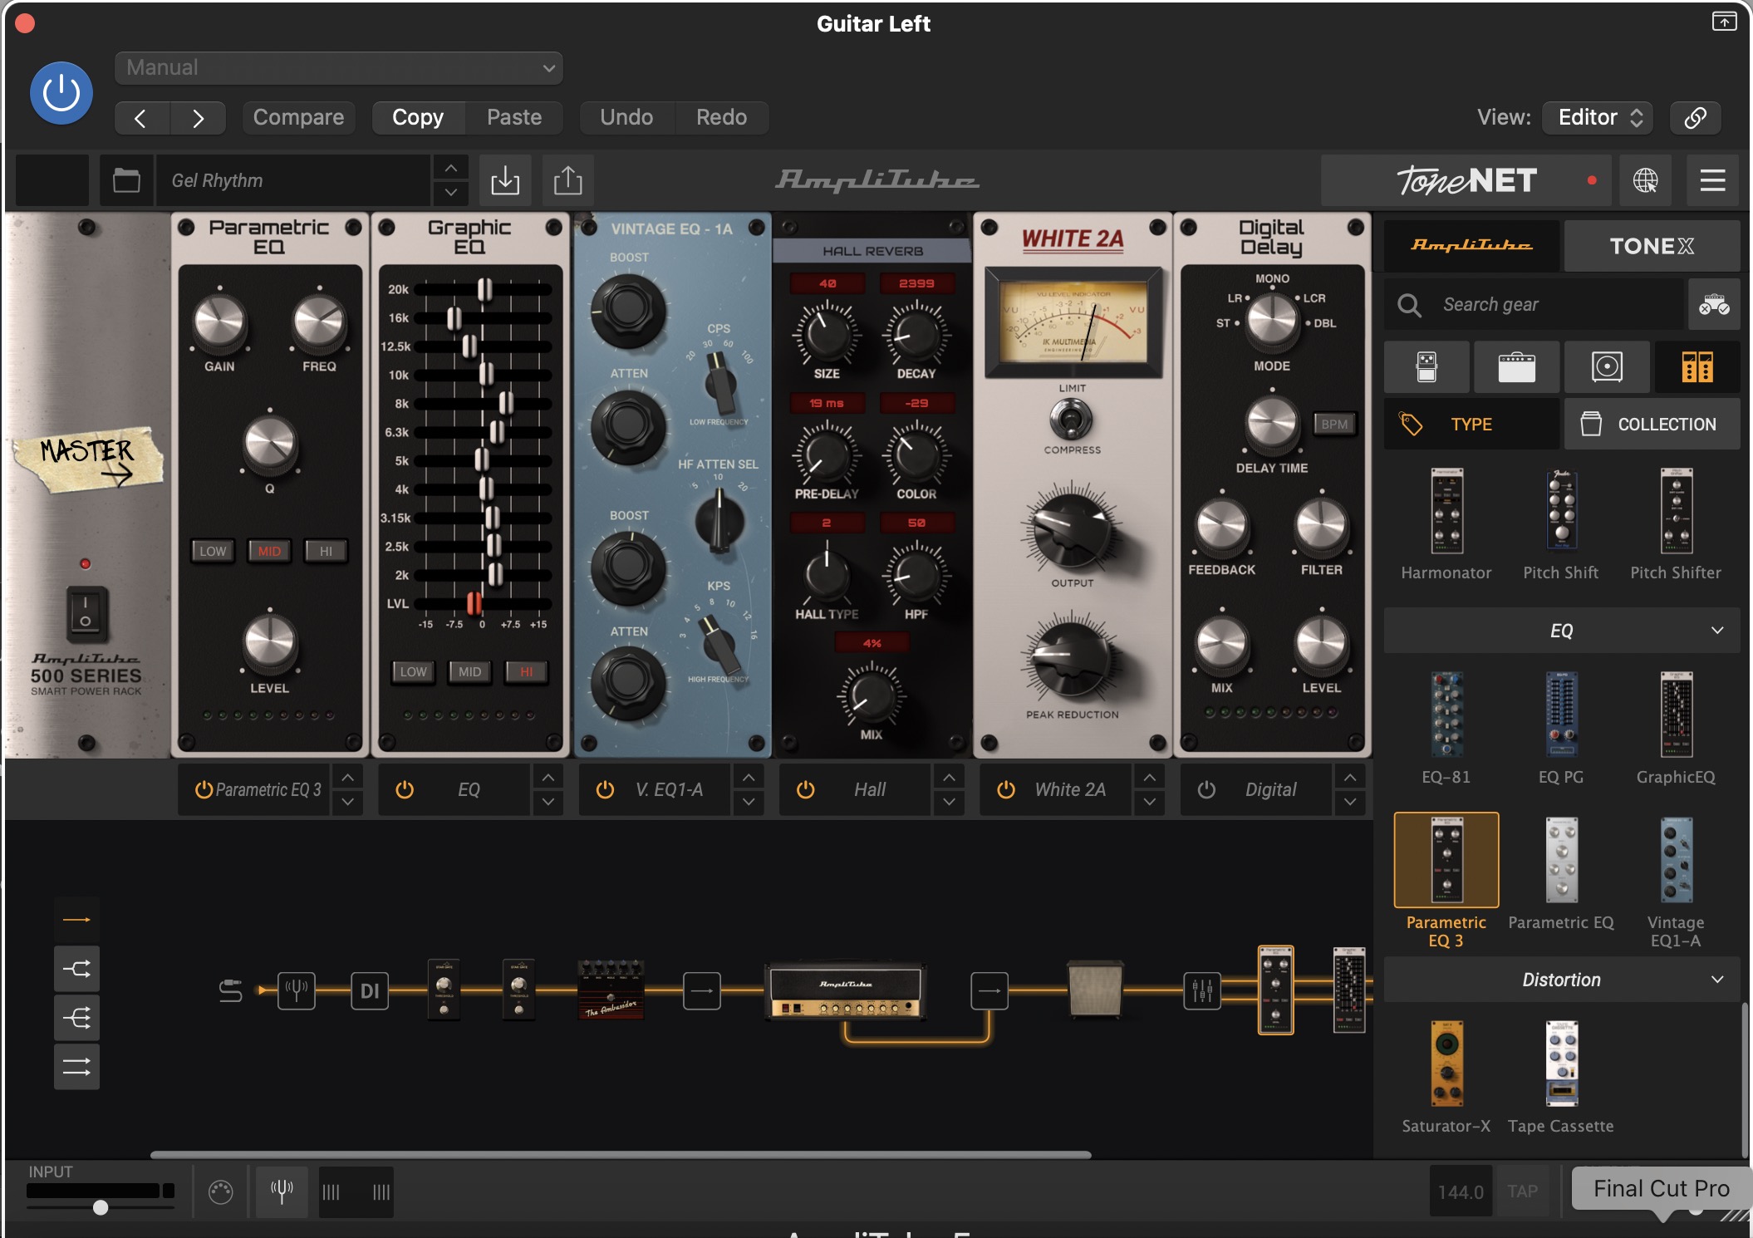Toggle the BPM button on Digital Delay
Viewport: 1753px width, 1238px height.
(1334, 424)
